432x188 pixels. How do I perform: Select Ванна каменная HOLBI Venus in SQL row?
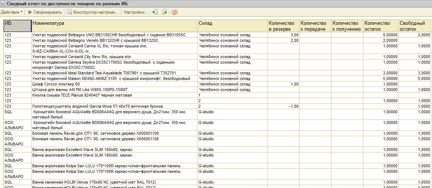click(x=115, y=182)
